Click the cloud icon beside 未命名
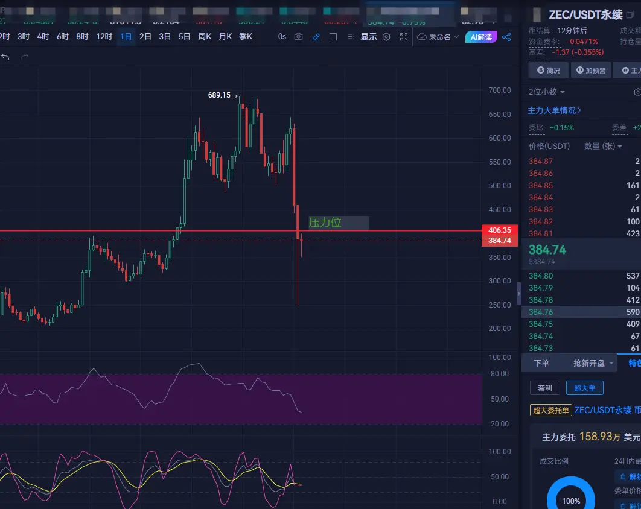Image resolution: width=641 pixels, height=509 pixels. (421, 37)
